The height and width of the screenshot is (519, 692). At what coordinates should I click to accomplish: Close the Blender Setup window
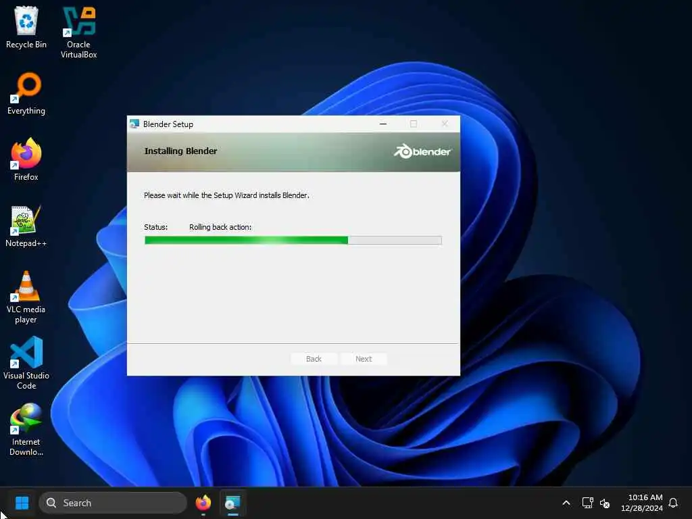tap(445, 124)
